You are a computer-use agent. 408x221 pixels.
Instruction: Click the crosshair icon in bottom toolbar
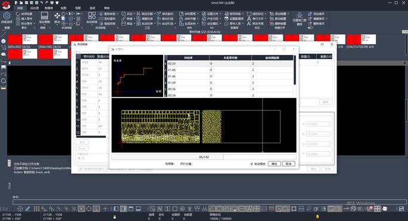coord(20,208)
